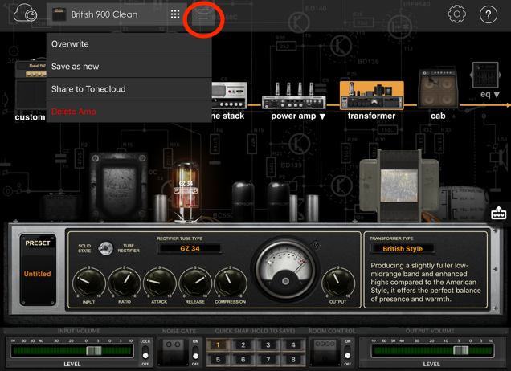The width and height of the screenshot is (511, 371).
Task: Open the Tonecloud cloud icon
Action: click(x=25, y=14)
